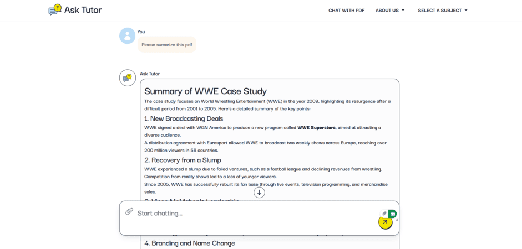
Task: Click the user avatar next to You
Action: click(127, 36)
